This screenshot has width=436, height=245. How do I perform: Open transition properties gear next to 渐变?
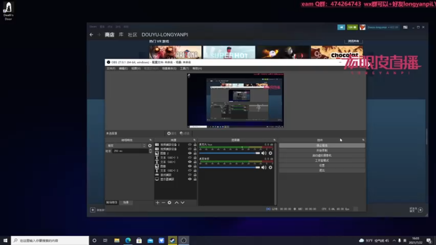[x=150, y=145]
